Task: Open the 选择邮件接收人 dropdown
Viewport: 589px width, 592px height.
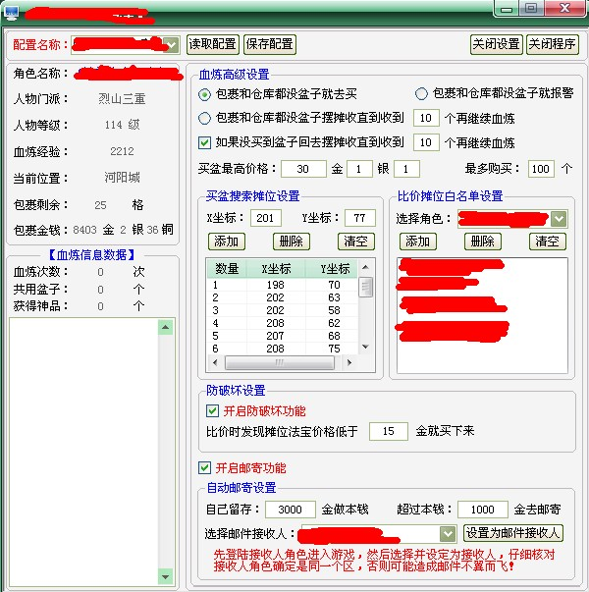Action: [x=447, y=533]
